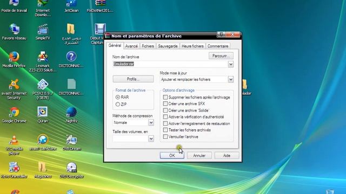The height and width of the screenshot is (194, 346).
Task: Open FixDotNet2011 archive icon
Action: point(100,6)
